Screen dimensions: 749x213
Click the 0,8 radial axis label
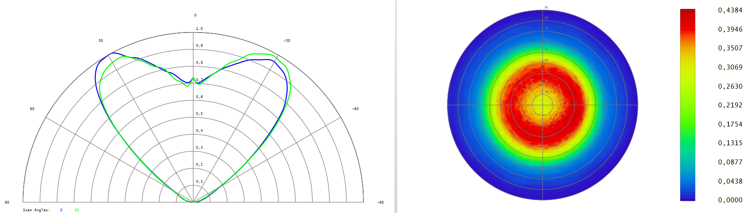[199, 62]
